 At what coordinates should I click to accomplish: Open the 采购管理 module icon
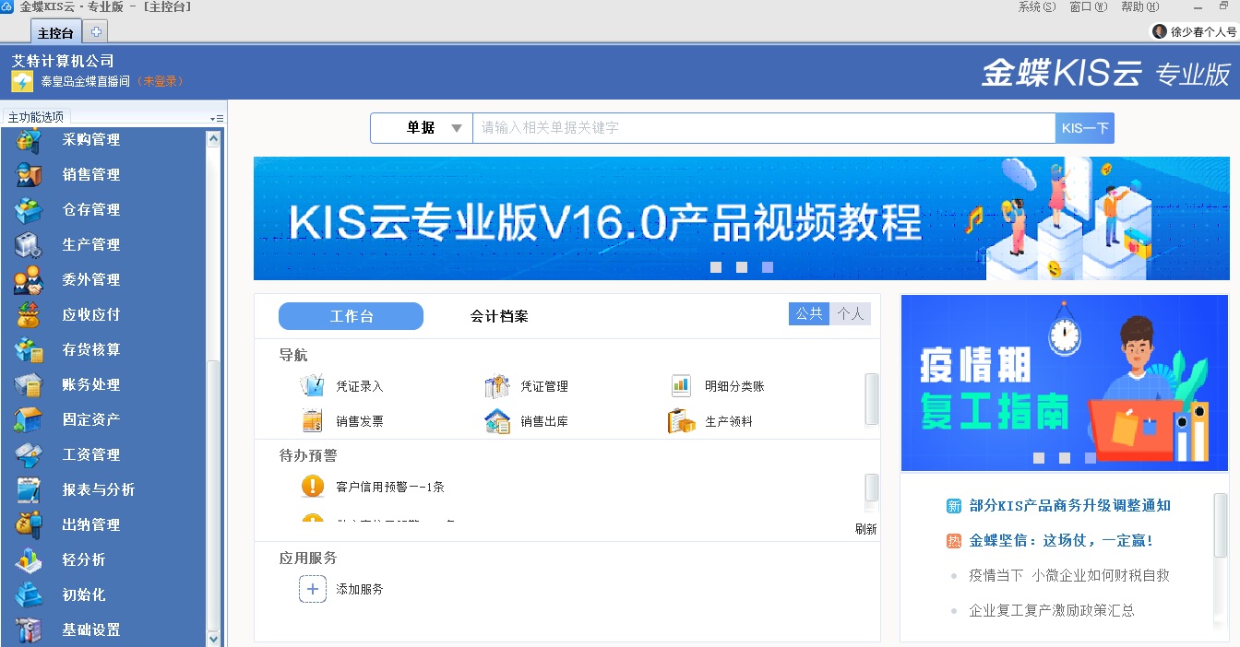[28, 140]
